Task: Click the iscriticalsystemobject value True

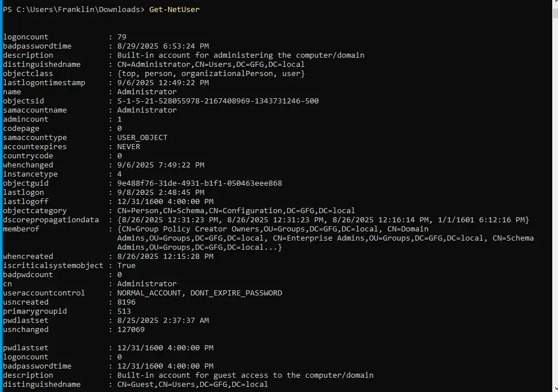Action: (x=126, y=266)
